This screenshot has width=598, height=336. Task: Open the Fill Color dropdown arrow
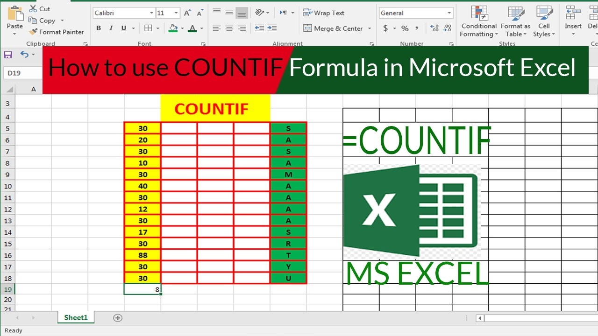tap(182, 28)
